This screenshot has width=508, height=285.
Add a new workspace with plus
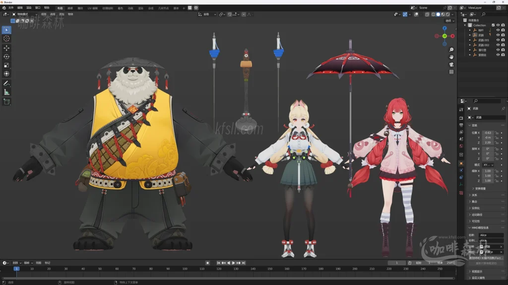pos(184,8)
